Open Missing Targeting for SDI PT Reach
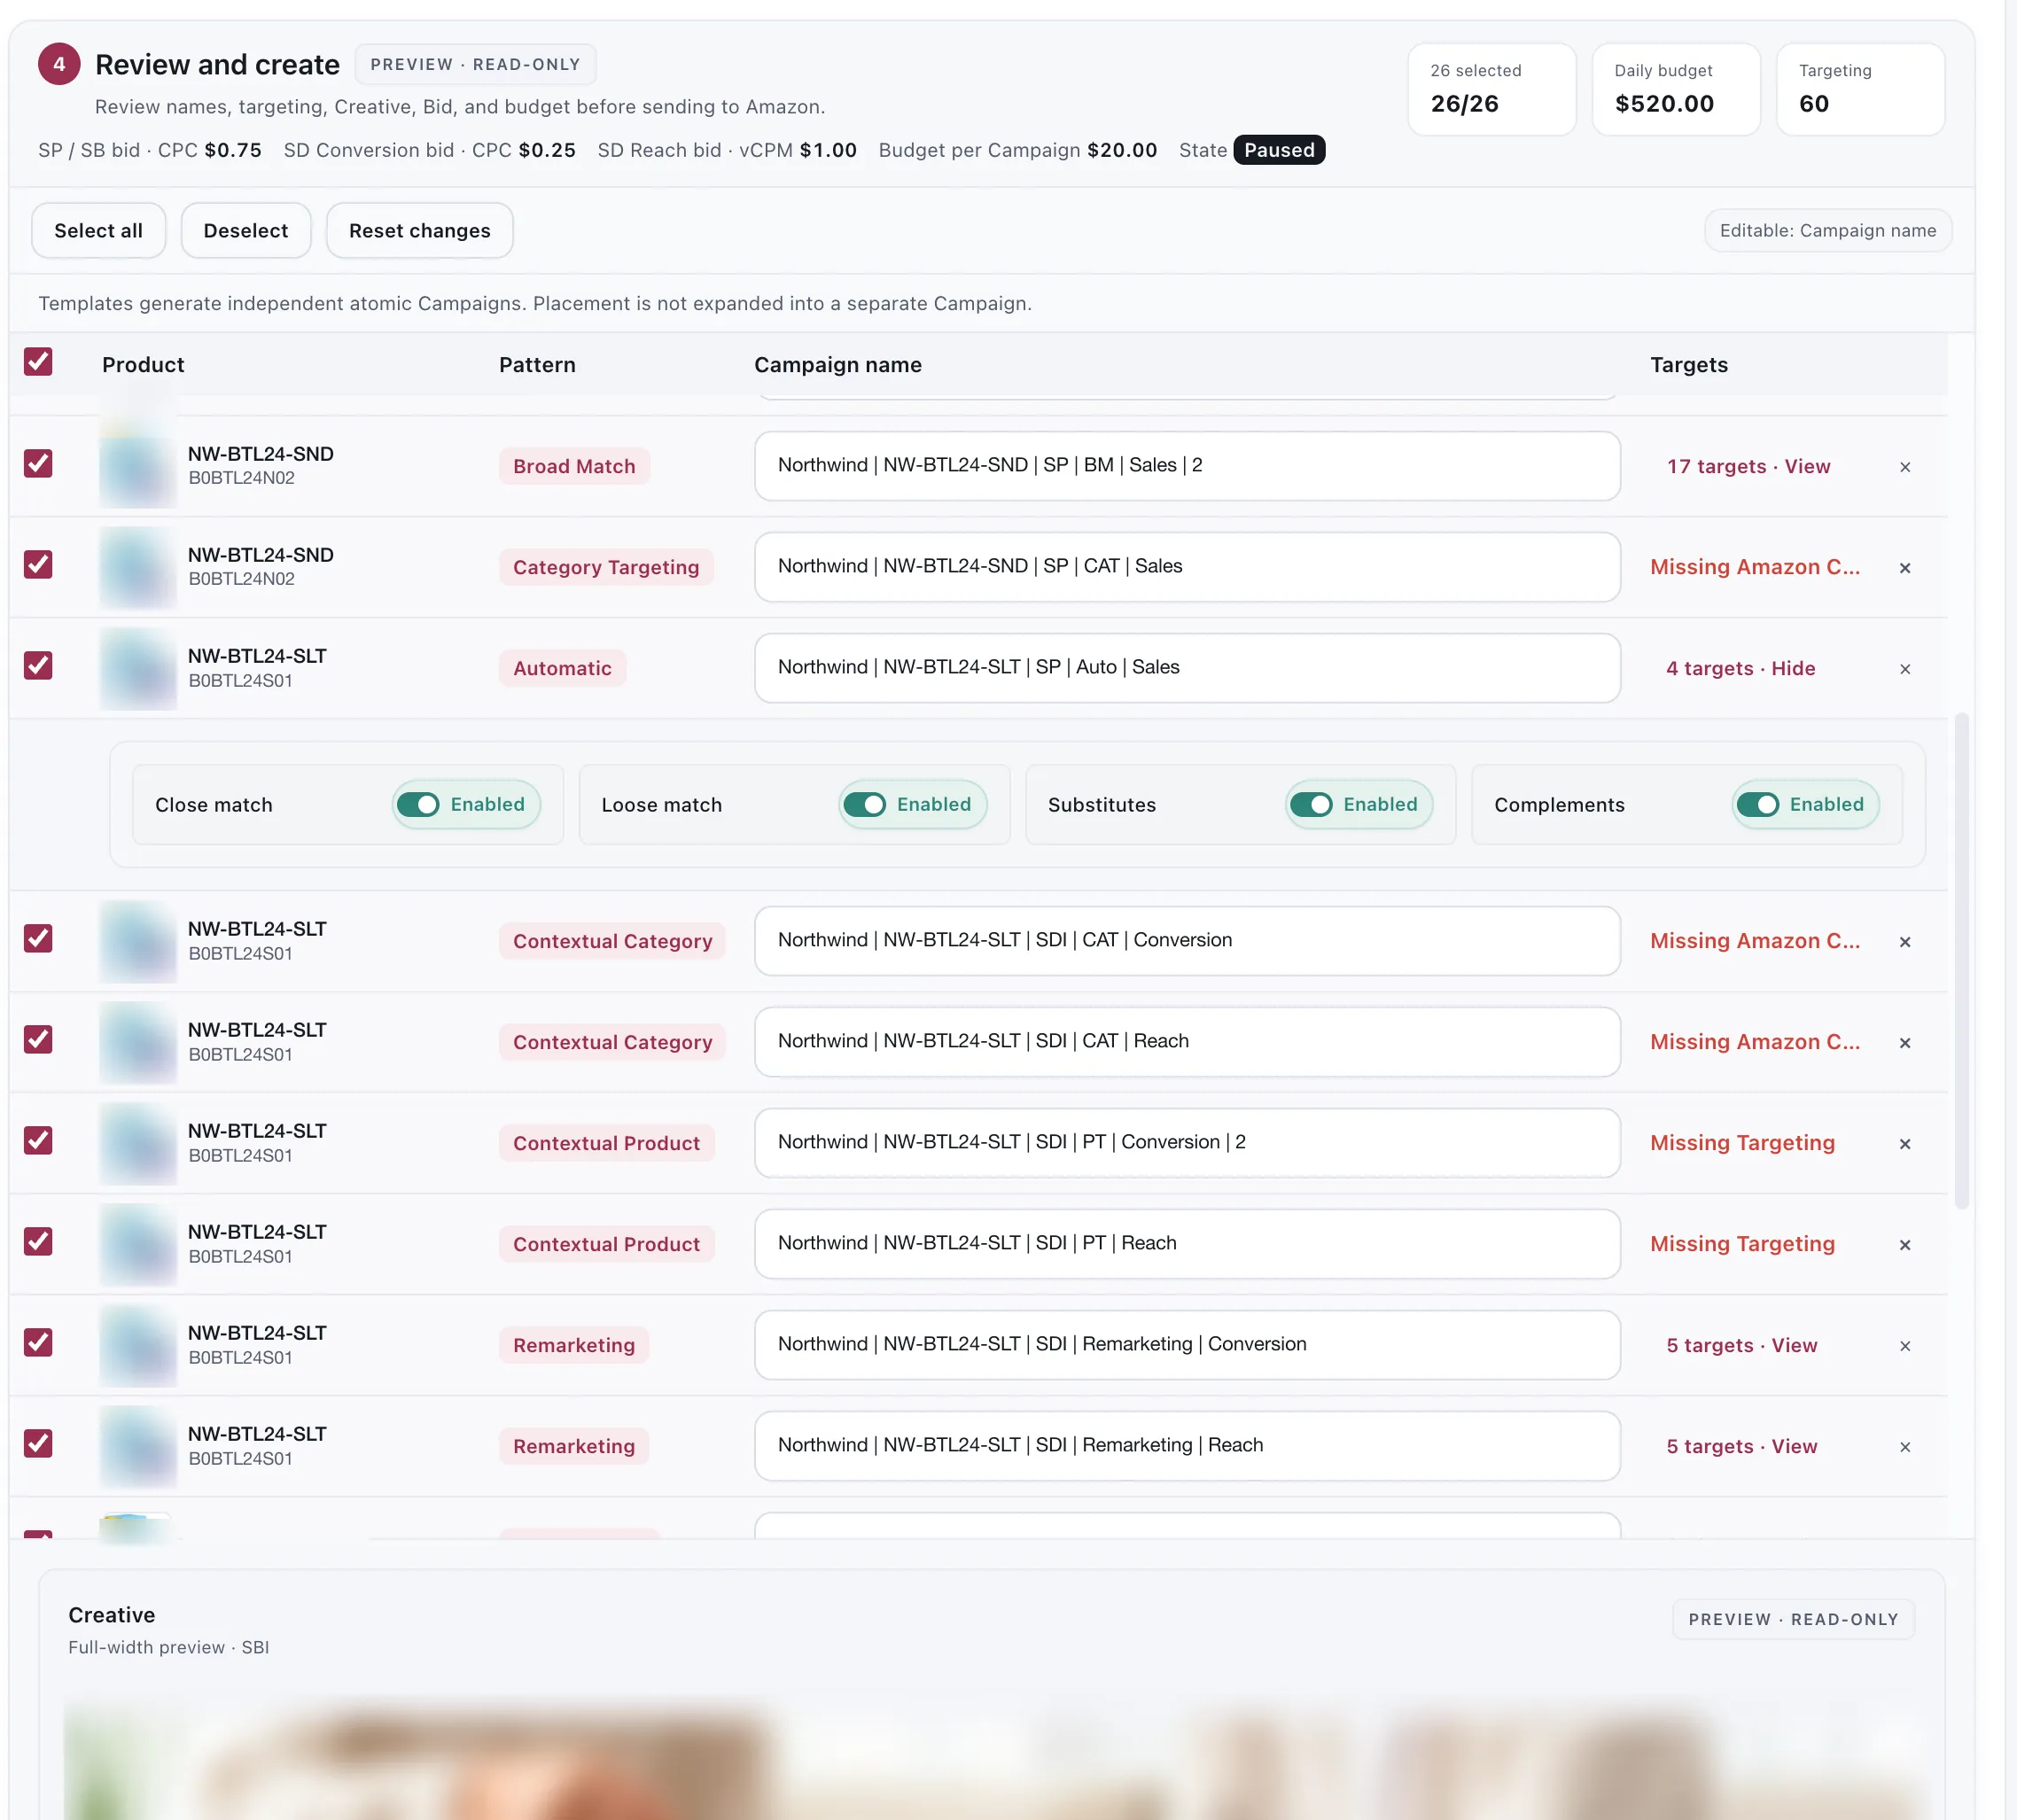The height and width of the screenshot is (1820, 2017). coord(1742,1244)
